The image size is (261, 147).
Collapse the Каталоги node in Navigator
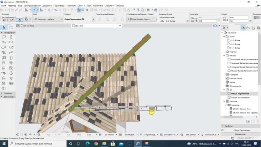[x=224, y=101]
